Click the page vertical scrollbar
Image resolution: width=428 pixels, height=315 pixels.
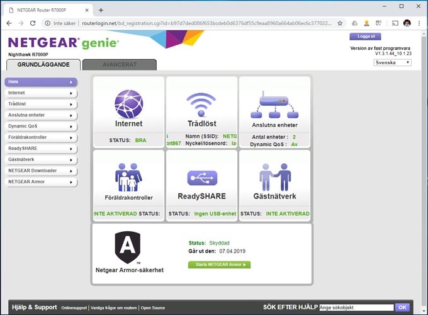point(424,172)
